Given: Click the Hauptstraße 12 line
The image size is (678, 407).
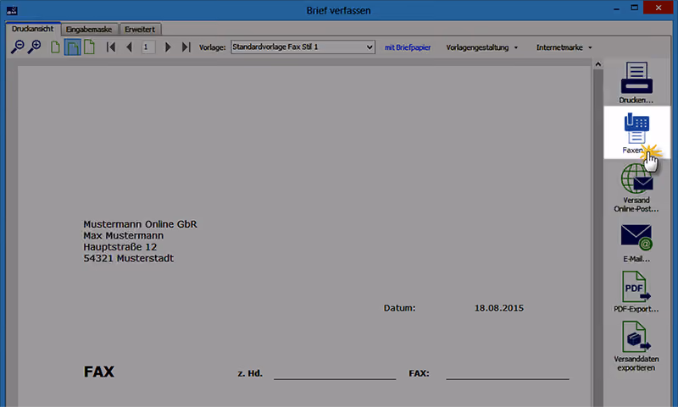Looking at the screenshot, I should (120, 247).
